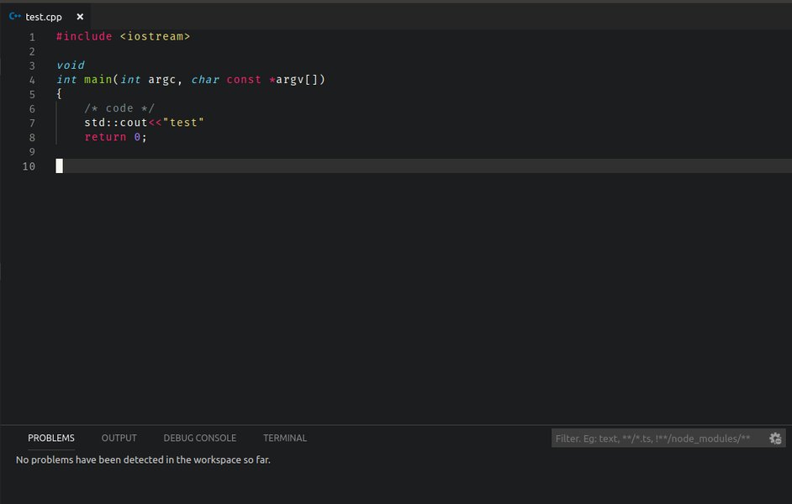Click the opening brace on line 5
The image size is (792, 504).
pyautogui.click(x=59, y=94)
